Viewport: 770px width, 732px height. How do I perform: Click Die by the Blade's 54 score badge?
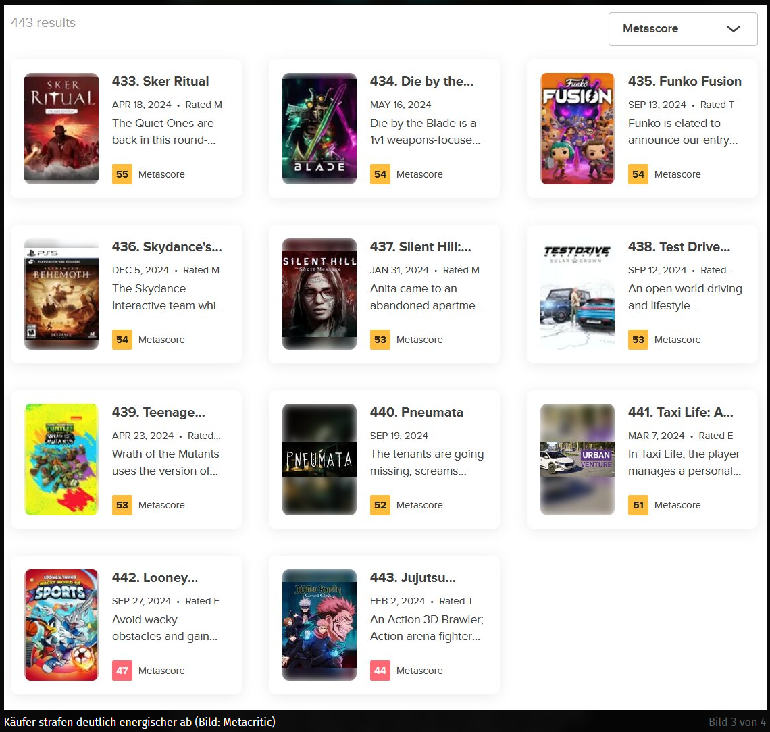click(x=380, y=174)
